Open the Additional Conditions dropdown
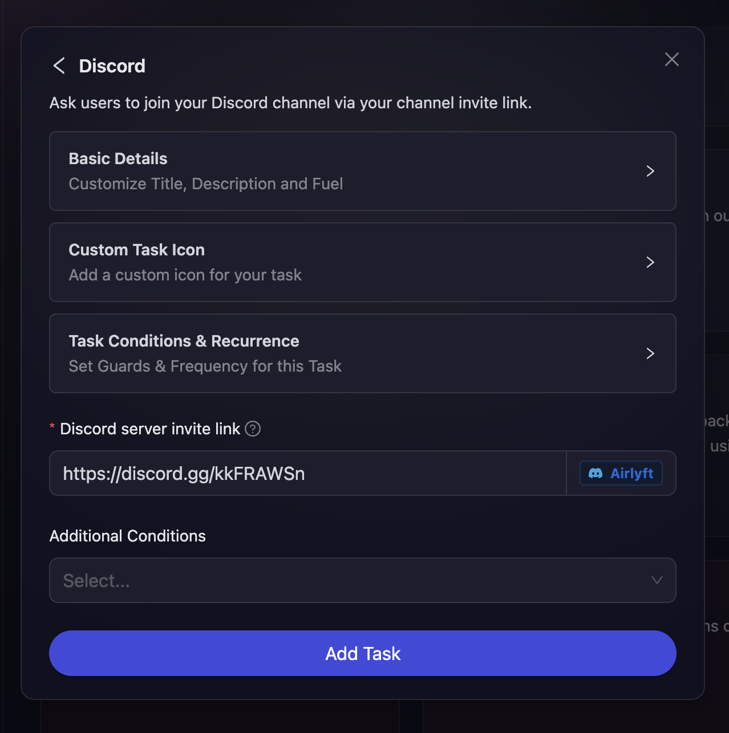The image size is (729, 733). tap(363, 580)
